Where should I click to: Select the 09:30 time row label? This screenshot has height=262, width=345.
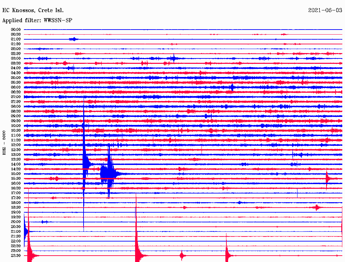tap(16, 121)
